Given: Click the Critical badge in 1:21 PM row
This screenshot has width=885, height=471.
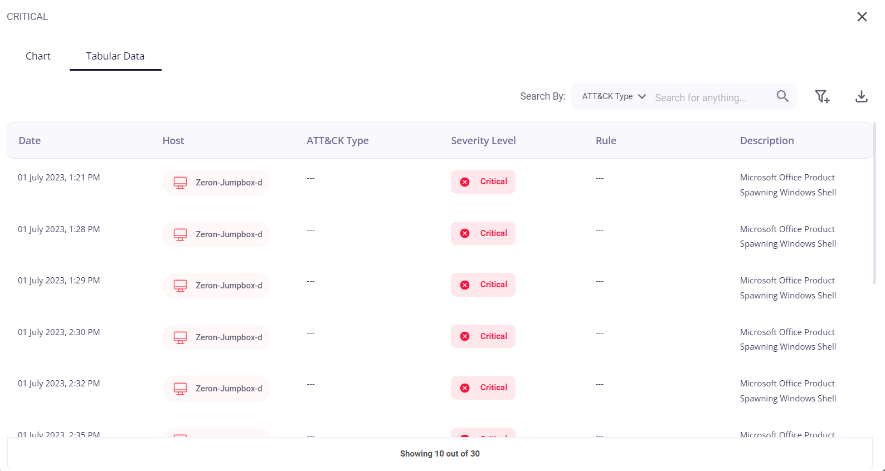Looking at the screenshot, I should pos(483,181).
